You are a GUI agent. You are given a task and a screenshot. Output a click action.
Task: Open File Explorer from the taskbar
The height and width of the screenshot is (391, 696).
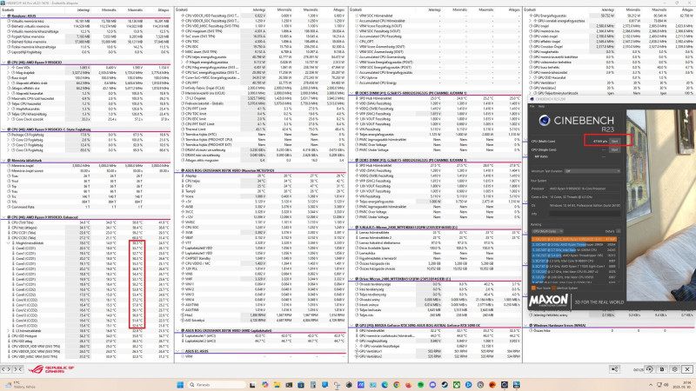[277, 385]
